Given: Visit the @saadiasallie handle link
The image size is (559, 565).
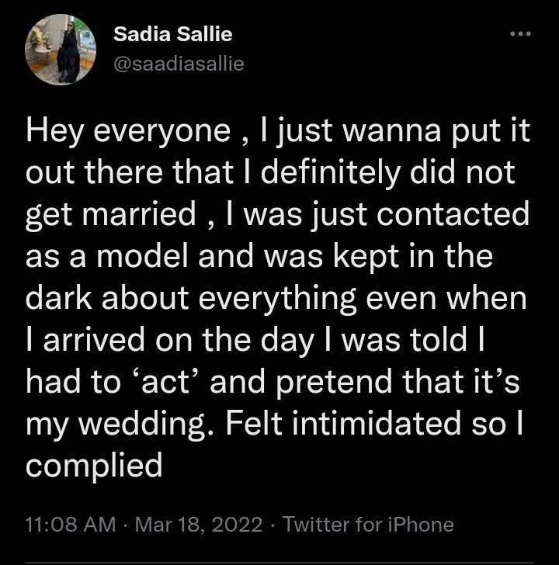Looking at the screenshot, I should tap(179, 64).
